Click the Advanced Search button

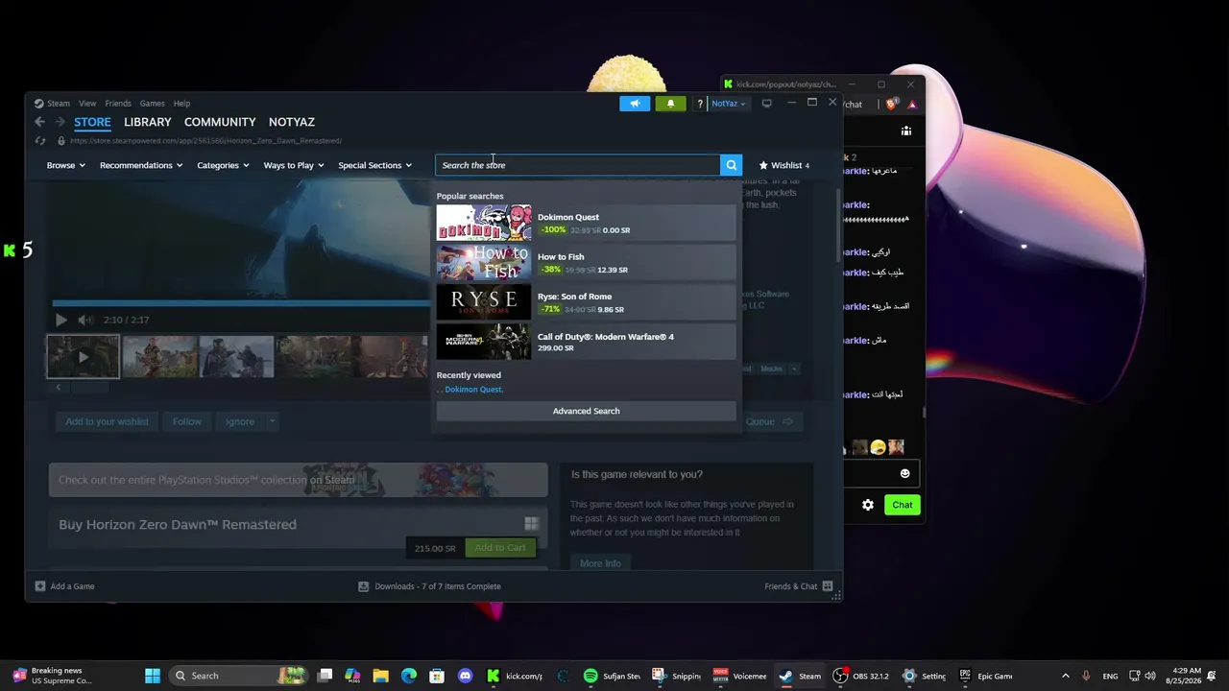(586, 411)
